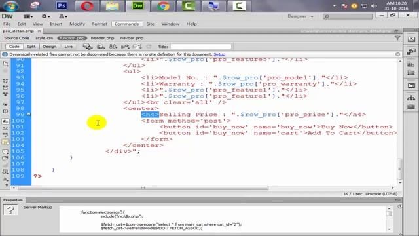Click Collapse Selection coding toolbar icon

(5, 87)
